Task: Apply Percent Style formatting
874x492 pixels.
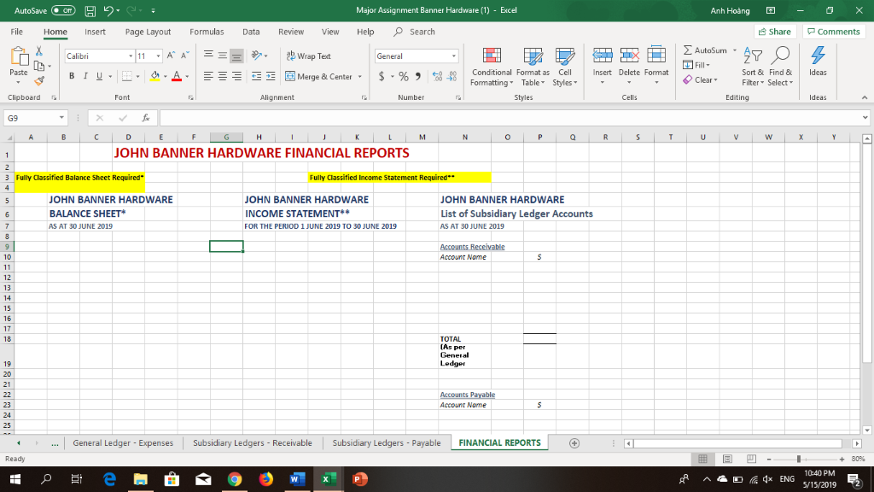Action: 402,77
